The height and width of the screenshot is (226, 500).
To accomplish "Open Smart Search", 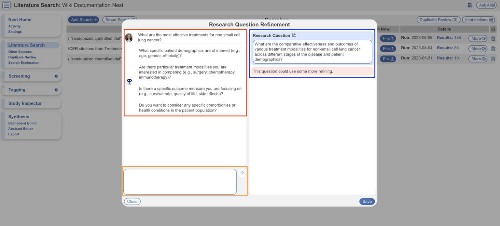I will pos(119,20).
